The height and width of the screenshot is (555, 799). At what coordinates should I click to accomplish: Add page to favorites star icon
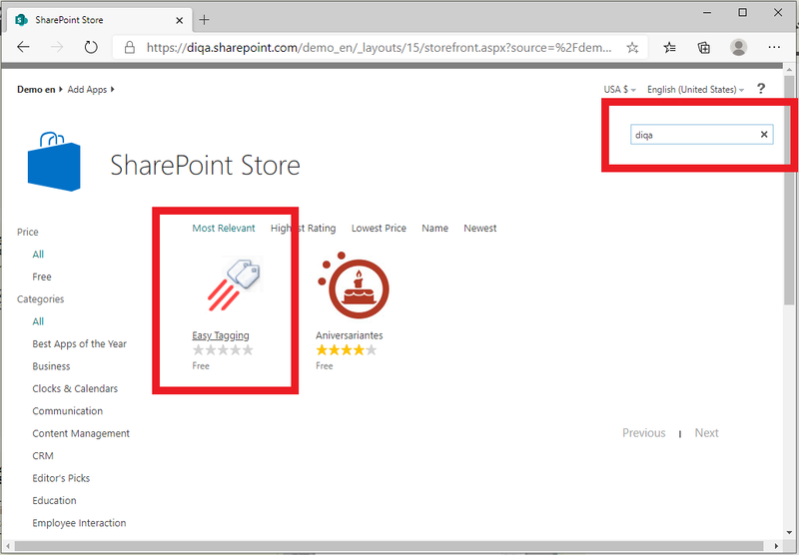[632, 47]
